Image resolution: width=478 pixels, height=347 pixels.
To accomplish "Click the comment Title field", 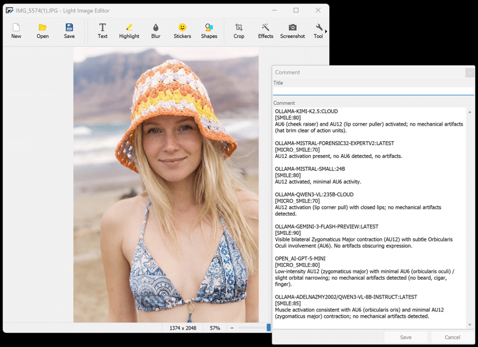I will 373,91.
